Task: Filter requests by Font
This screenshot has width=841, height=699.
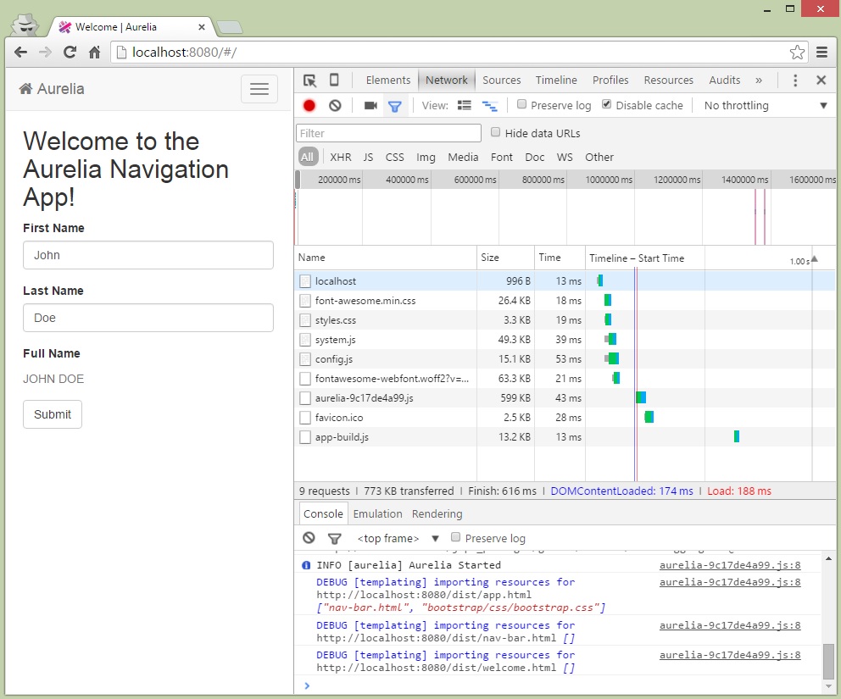Action: [x=502, y=157]
